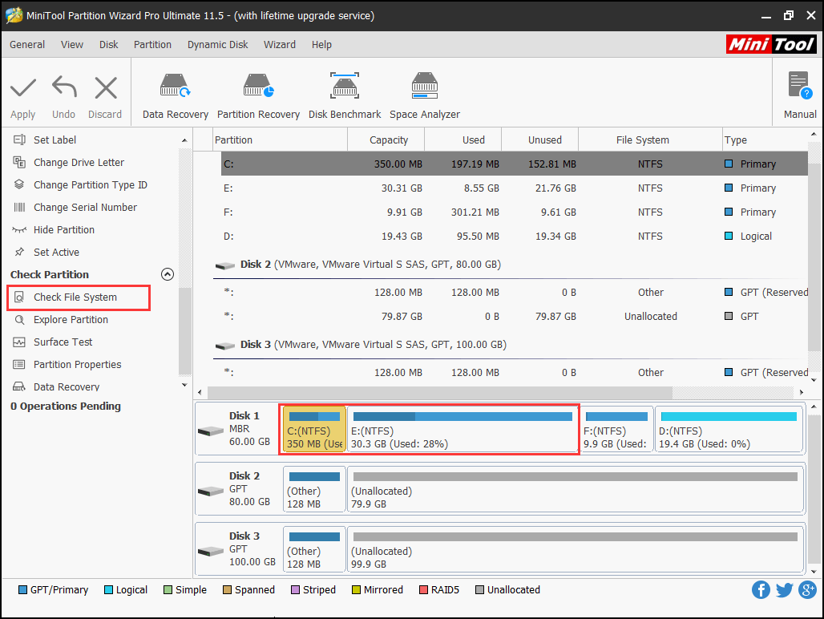
Task: Click the Set Active pin icon
Action: click(x=19, y=253)
